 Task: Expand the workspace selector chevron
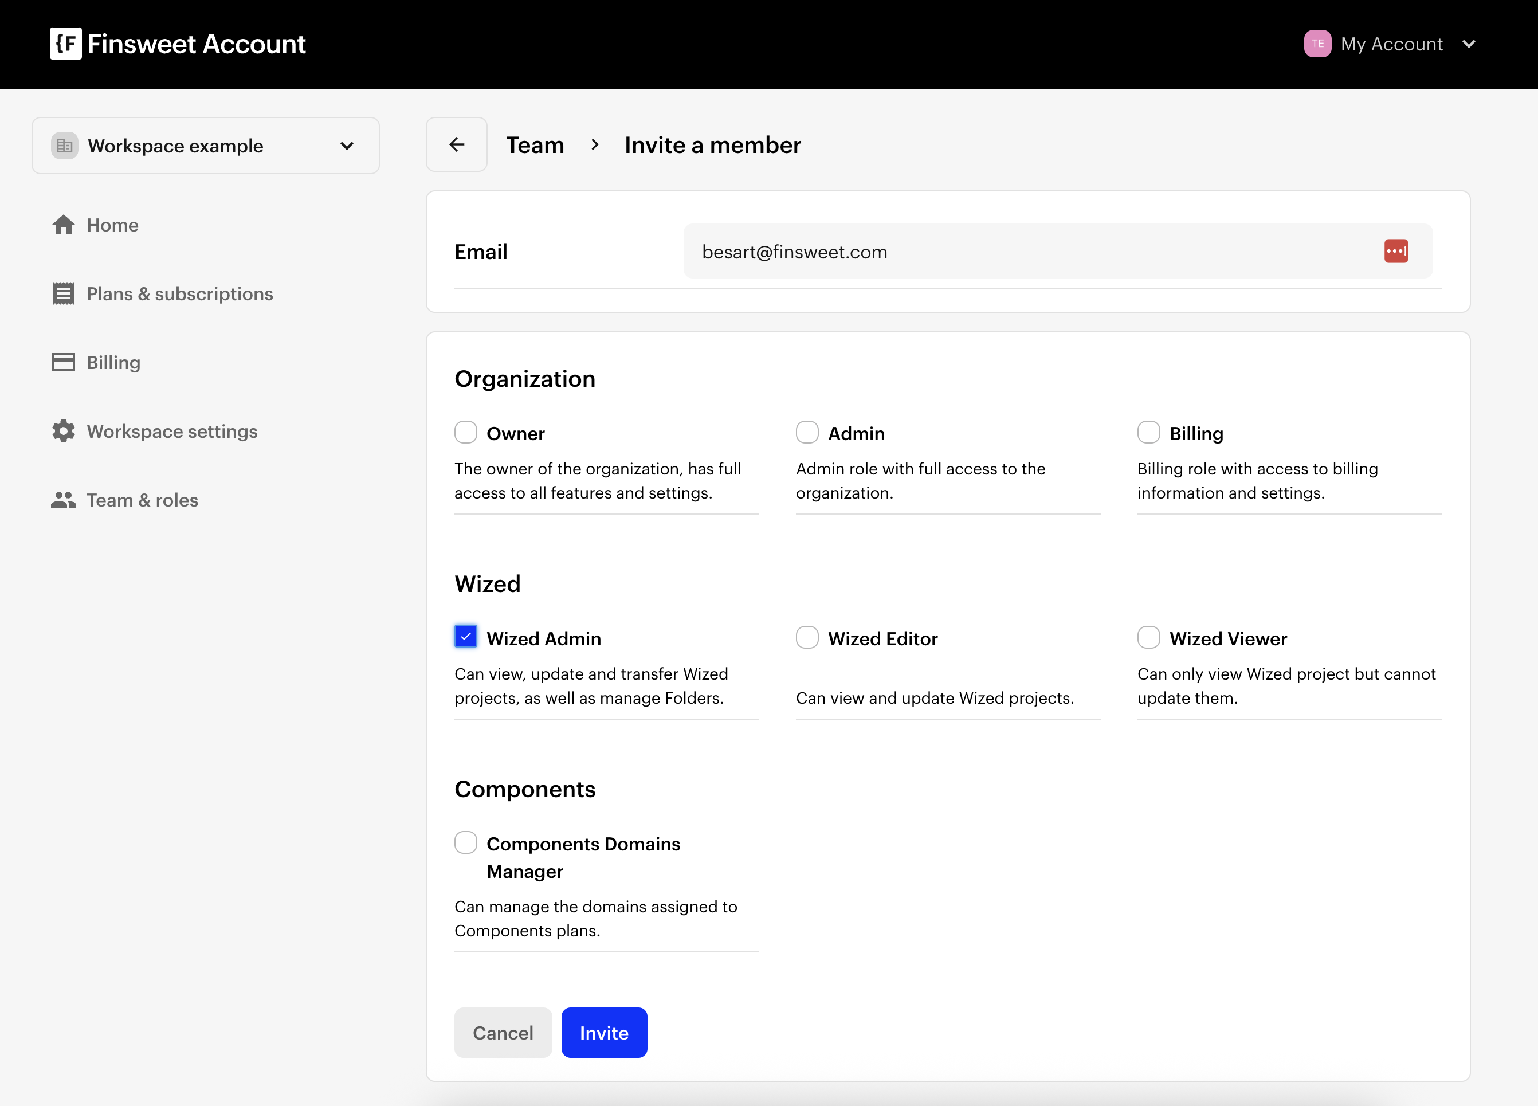click(347, 146)
